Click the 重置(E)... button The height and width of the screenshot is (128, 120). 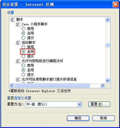click(x=99, y=104)
